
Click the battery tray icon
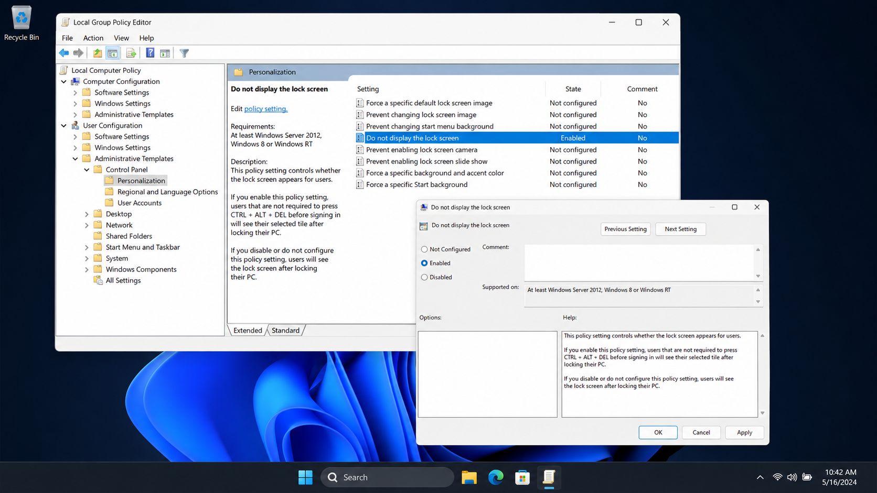coord(807,477)
